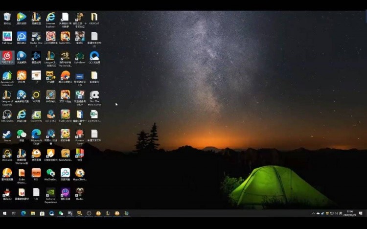Open the GeForce Experience shortcut
Image resolution: width=367 pixels, height=229 pixels.
click(x=50, y=192)
